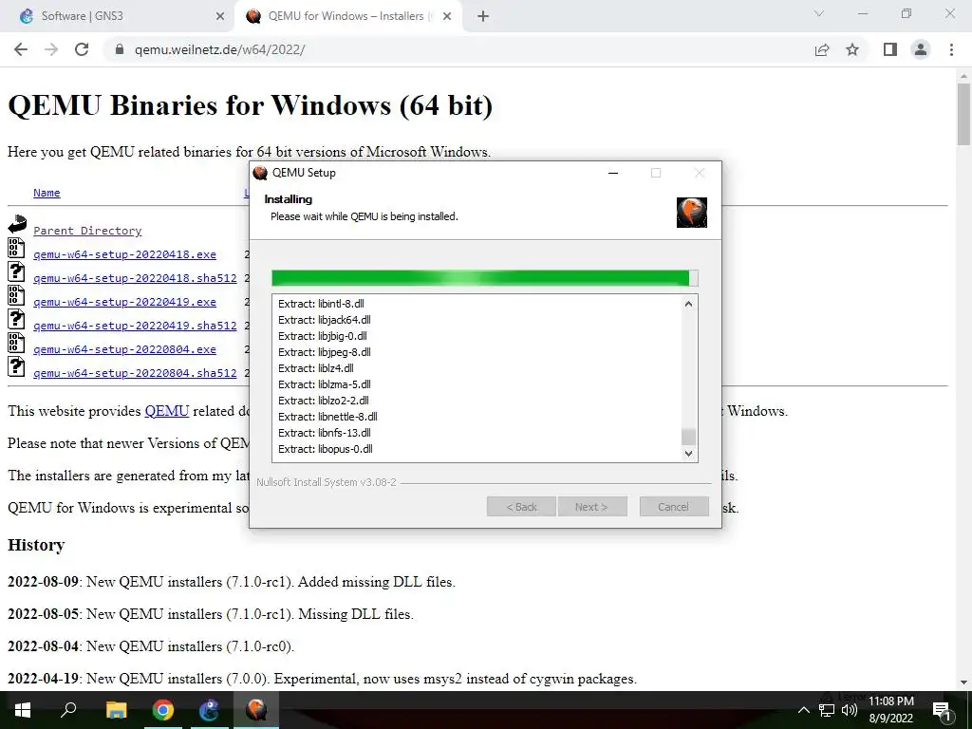This screenshot has height=729, width=972.
Task: Click binary file icon beside qemu-w64-setup-20220804.exe
Action: pos(16,343)
